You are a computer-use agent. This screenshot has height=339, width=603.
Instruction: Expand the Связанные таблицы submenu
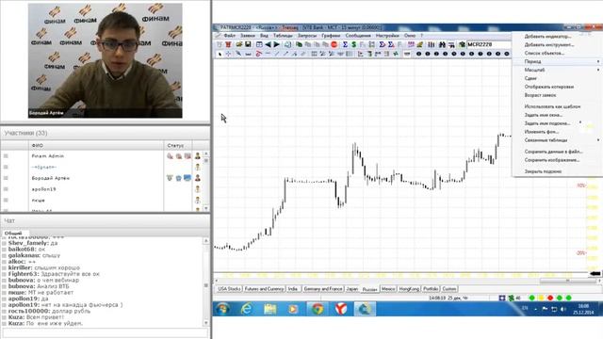coord(557,140)
